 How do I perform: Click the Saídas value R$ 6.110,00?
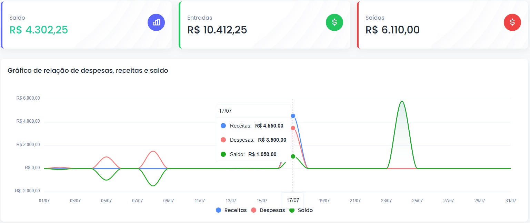(x=392, y=30)
